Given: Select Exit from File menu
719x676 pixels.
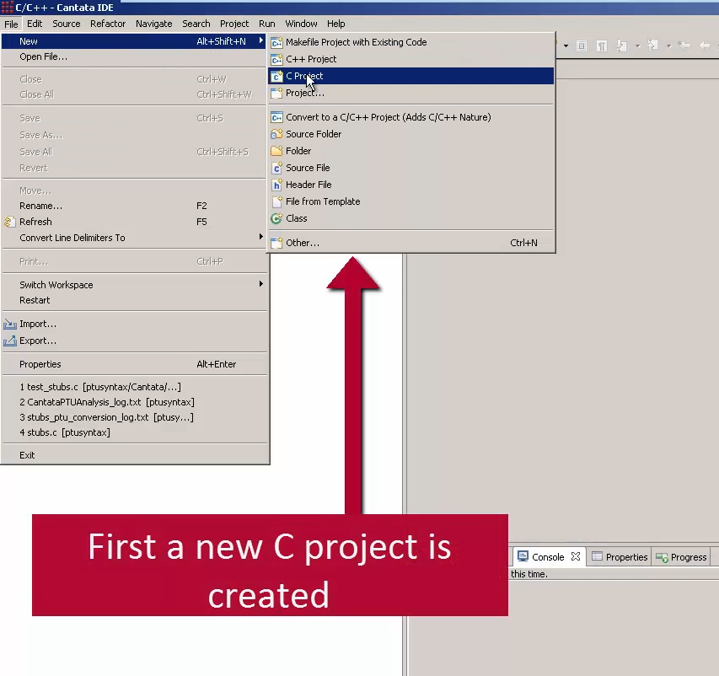Looking at the screenshot, I should [x=133, y=455].
